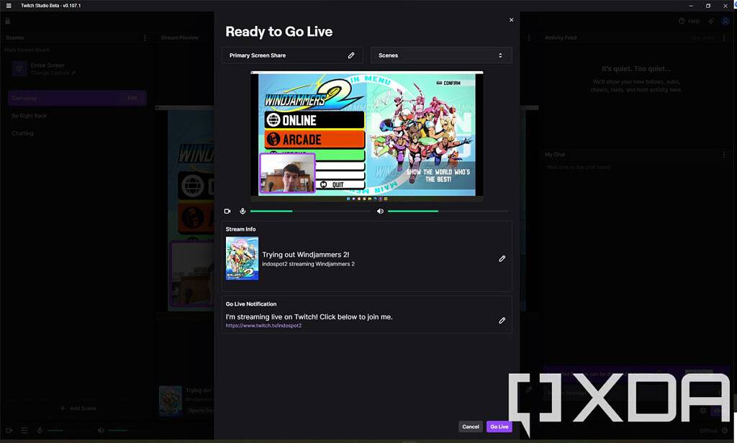The image size is (737, 443).
Task: Edit the Go Live Notification message
Action: [502, 321]
